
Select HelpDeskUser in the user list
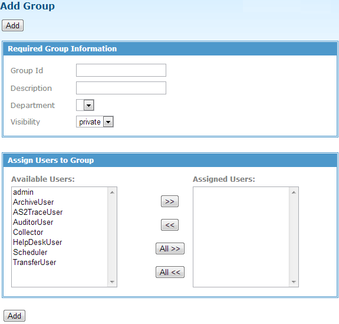pyautogui.click(x=60, y=242)
